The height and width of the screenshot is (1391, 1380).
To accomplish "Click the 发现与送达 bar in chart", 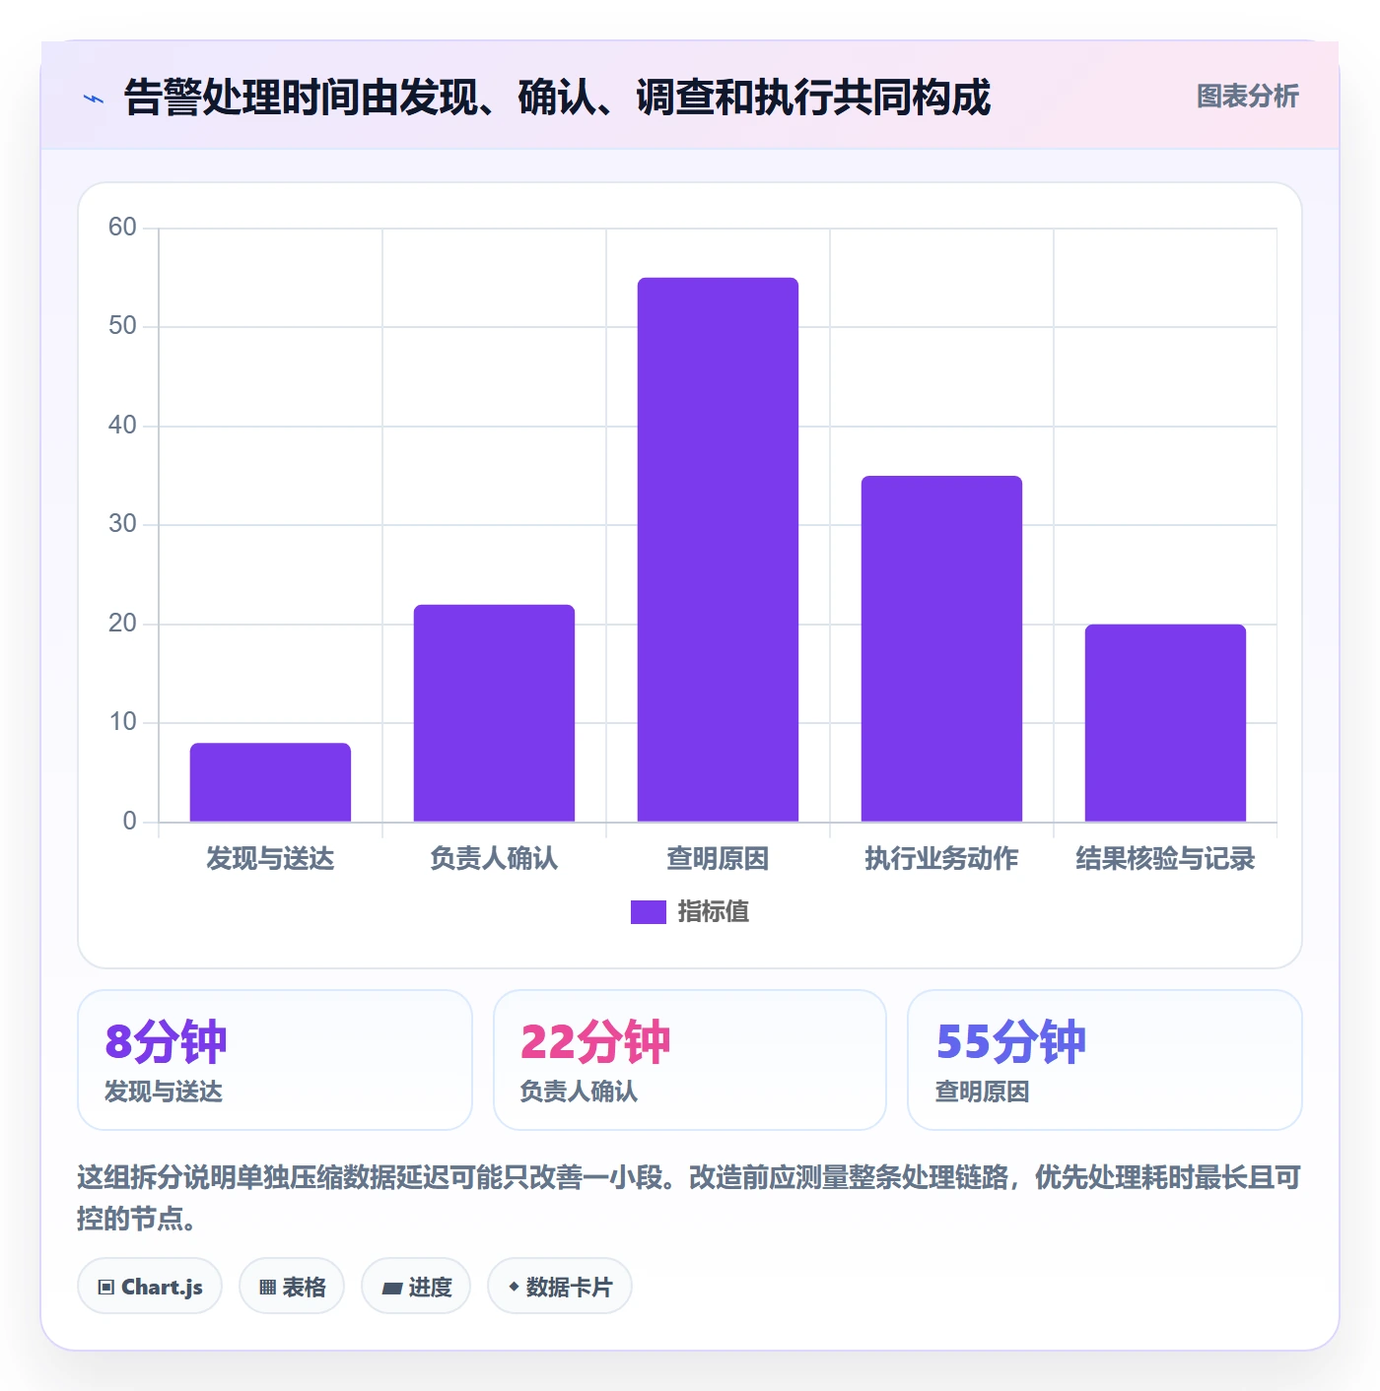I will click(270, 782).
